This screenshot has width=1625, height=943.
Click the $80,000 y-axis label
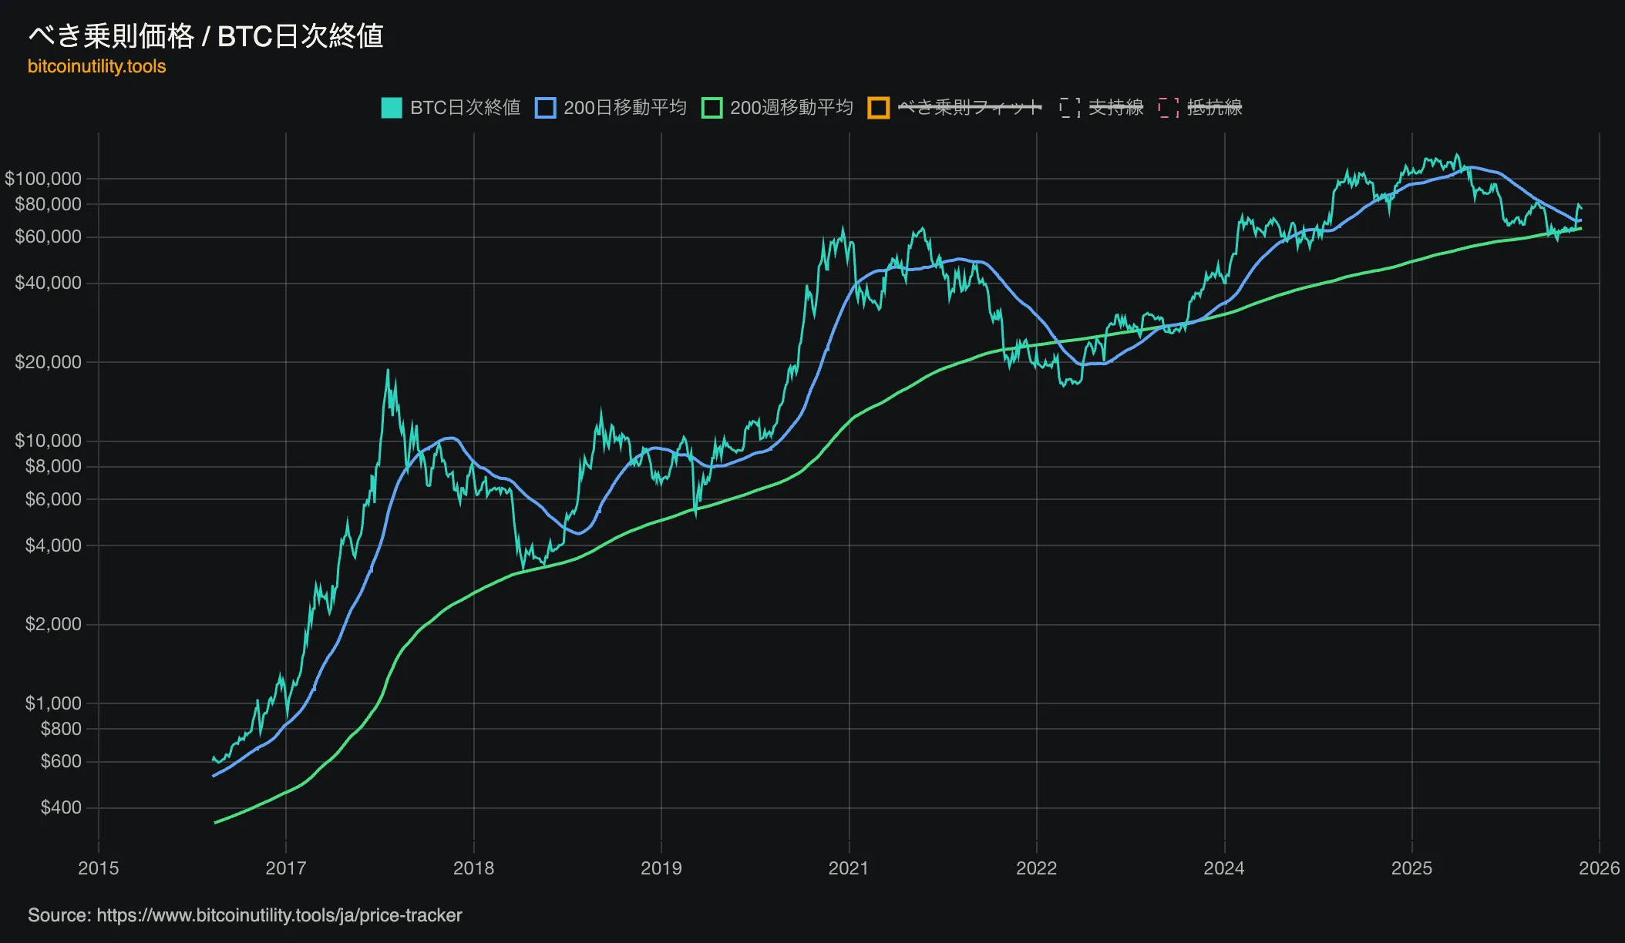(x=48, y=204)
